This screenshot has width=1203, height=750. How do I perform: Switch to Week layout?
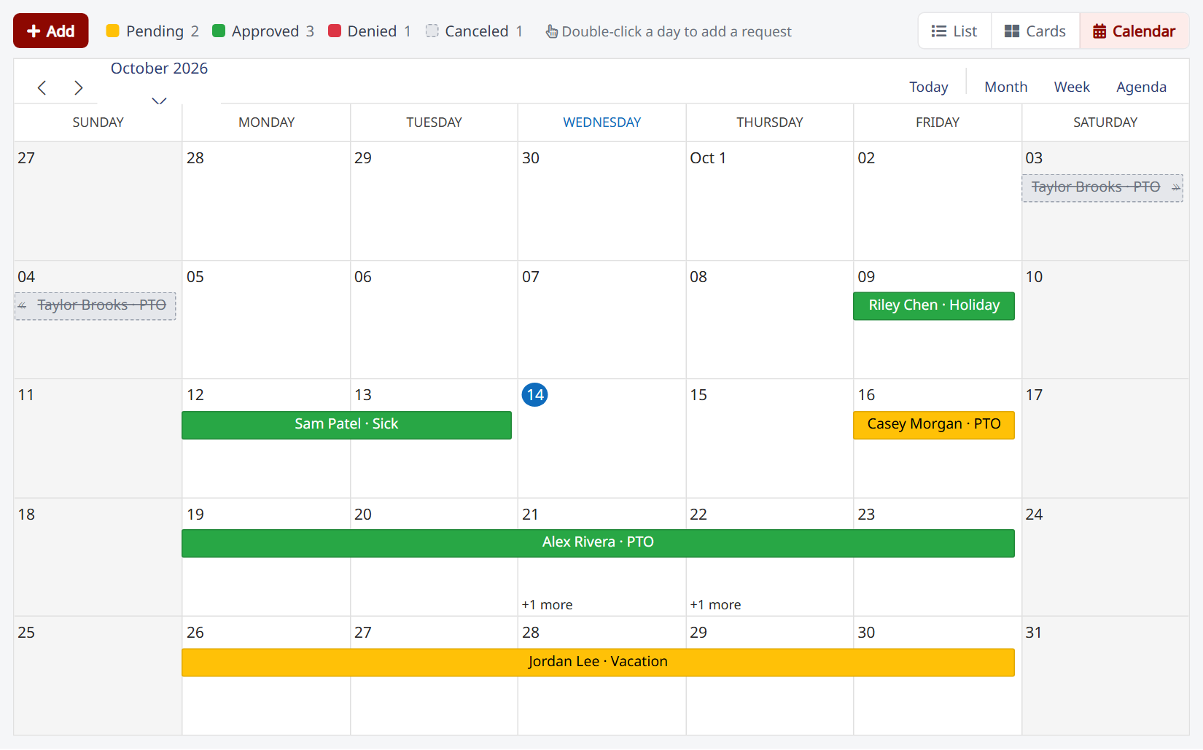1072,87
